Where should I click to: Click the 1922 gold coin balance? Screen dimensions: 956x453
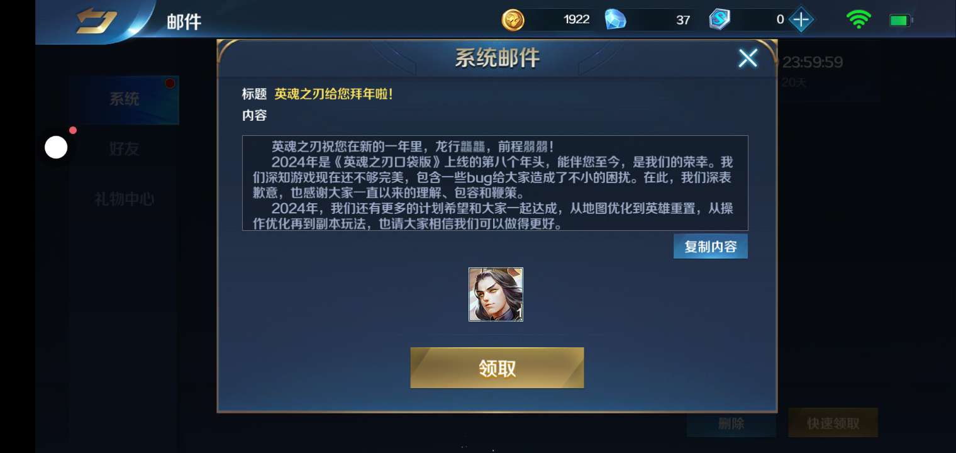point(577,20)
